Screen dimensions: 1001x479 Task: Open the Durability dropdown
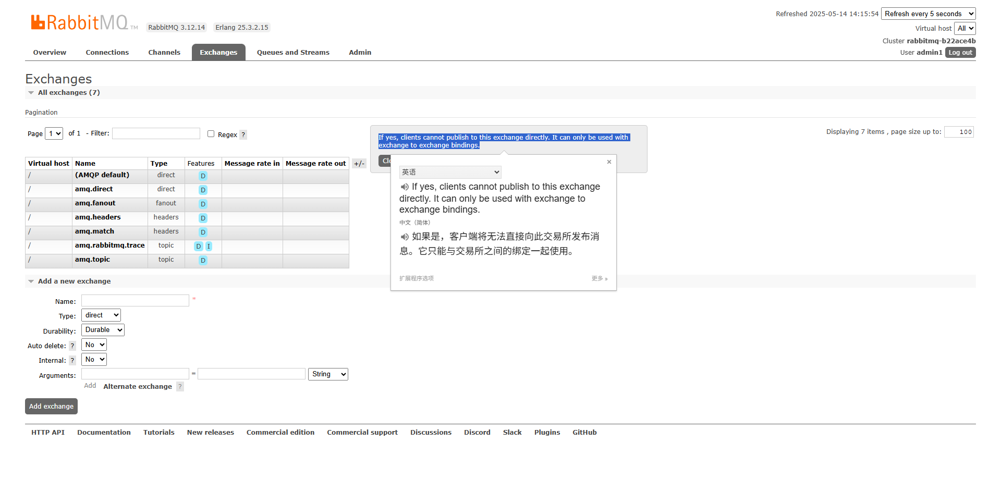click(103, 330)
